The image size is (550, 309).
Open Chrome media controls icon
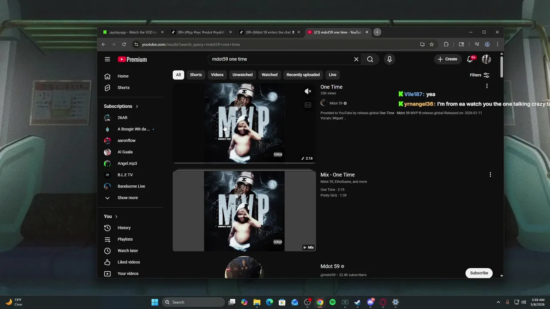coord(477,44)
